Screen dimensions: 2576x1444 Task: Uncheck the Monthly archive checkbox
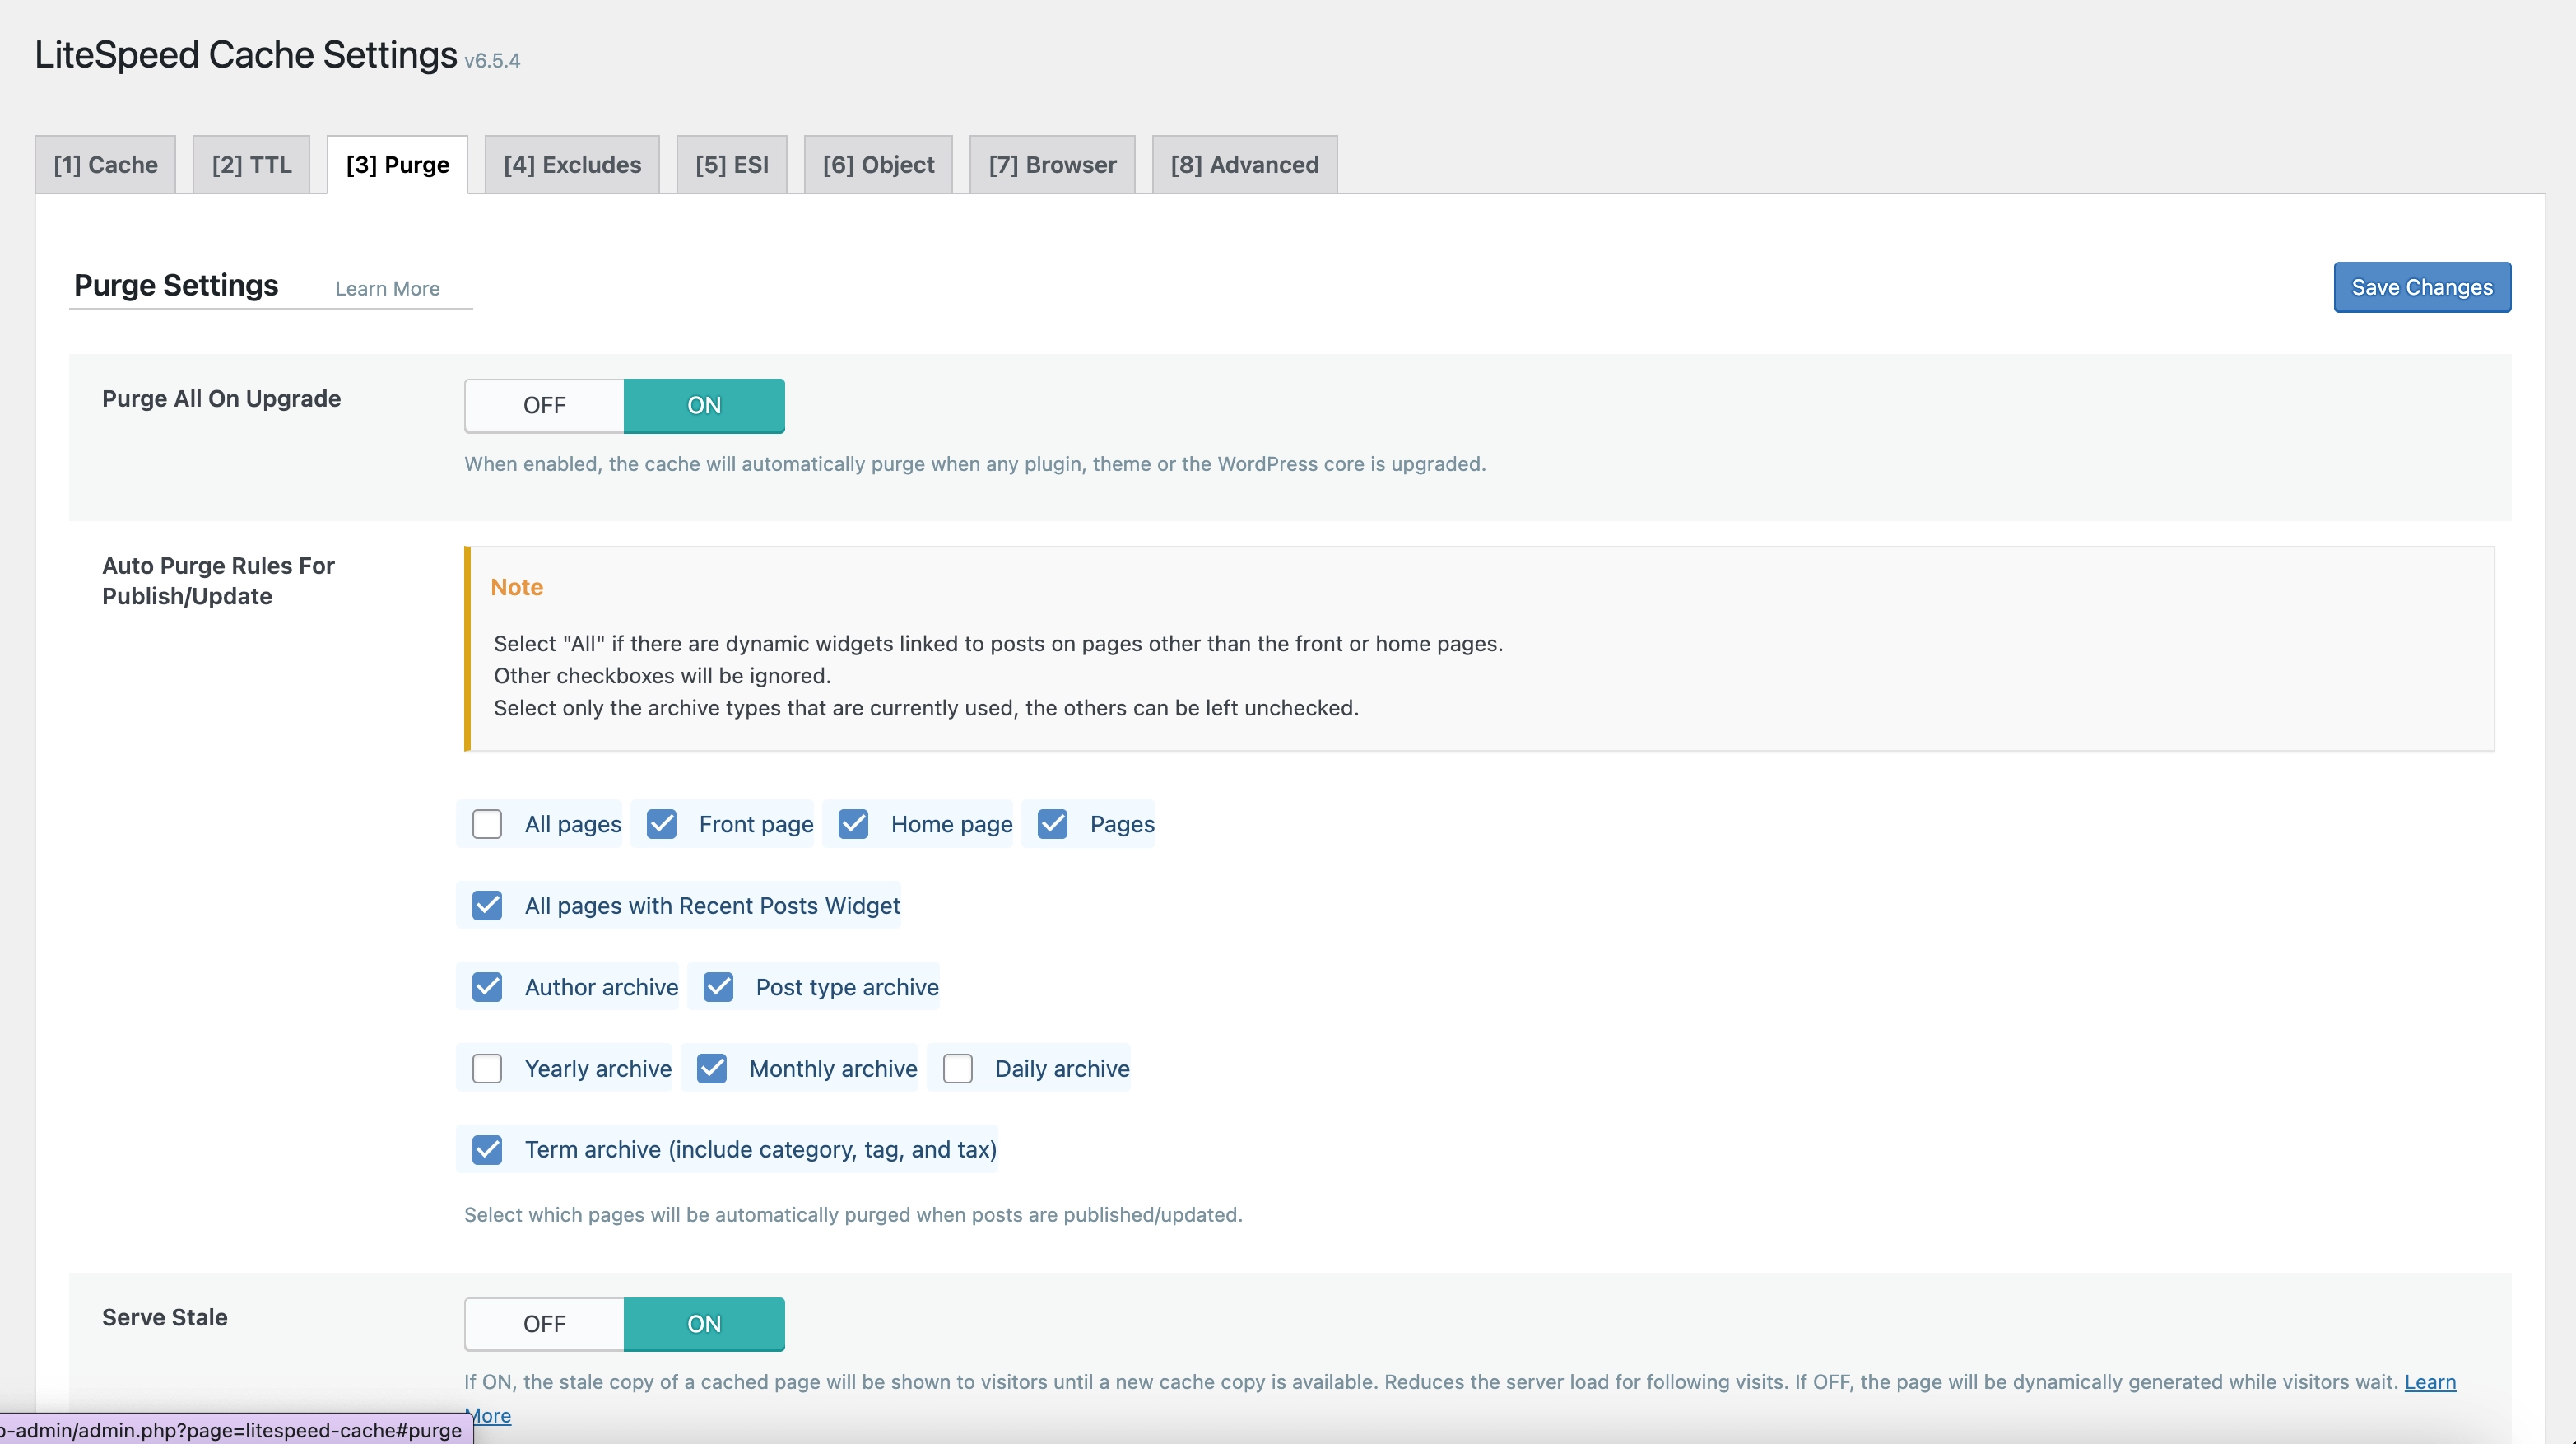tap(711, 1068)
